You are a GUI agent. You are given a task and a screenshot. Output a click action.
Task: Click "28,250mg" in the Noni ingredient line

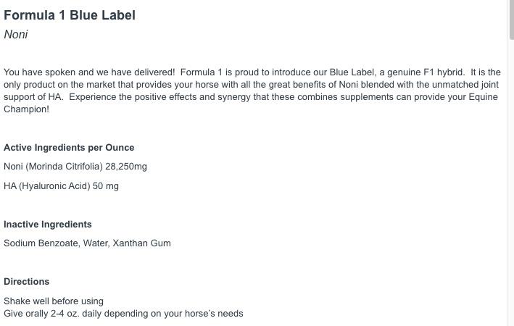(x=126, y=167)
